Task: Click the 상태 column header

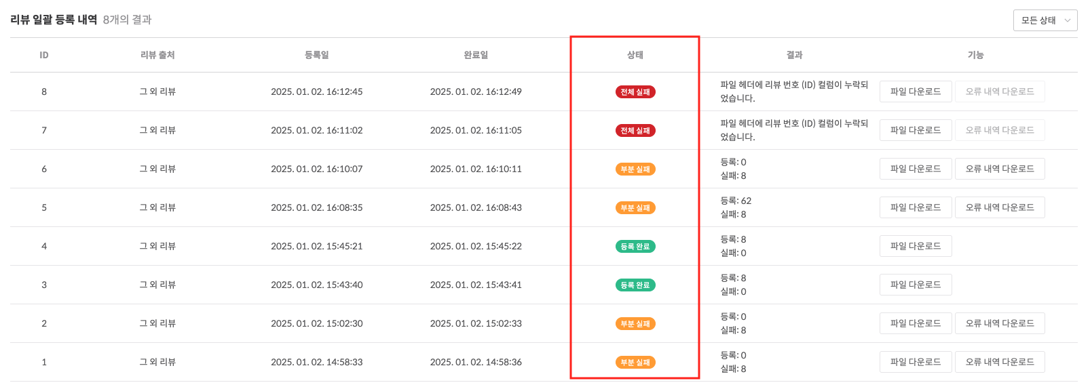Action: click(635, 55)
